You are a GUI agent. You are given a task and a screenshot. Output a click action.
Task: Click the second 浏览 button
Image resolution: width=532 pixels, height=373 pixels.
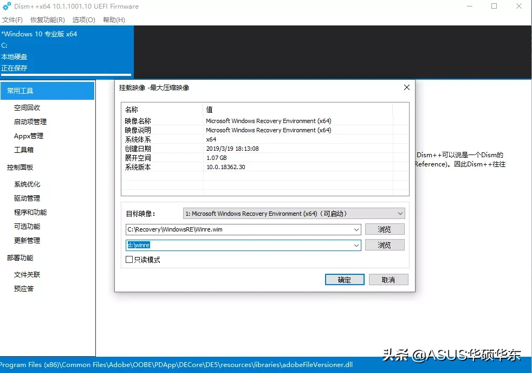pos(385,245)
